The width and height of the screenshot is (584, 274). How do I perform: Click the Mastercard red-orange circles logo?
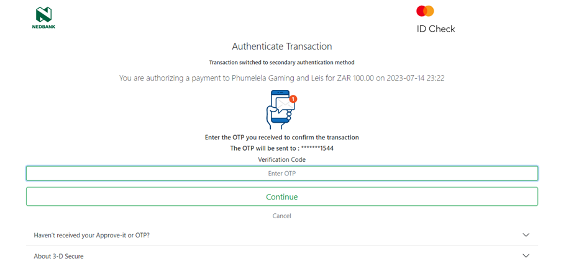click(426, 11)
